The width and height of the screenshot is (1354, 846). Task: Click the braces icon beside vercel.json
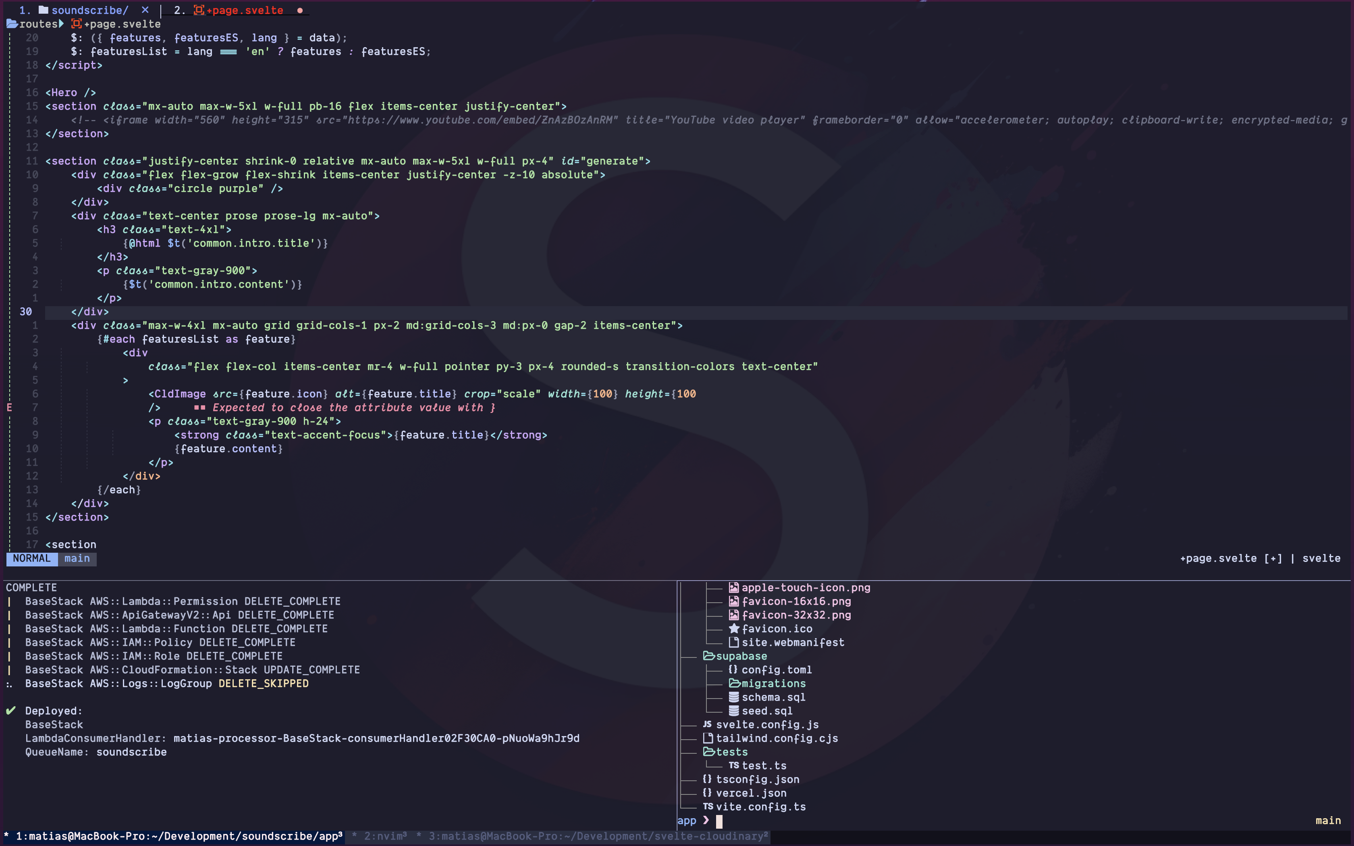(x=707, y=793)
